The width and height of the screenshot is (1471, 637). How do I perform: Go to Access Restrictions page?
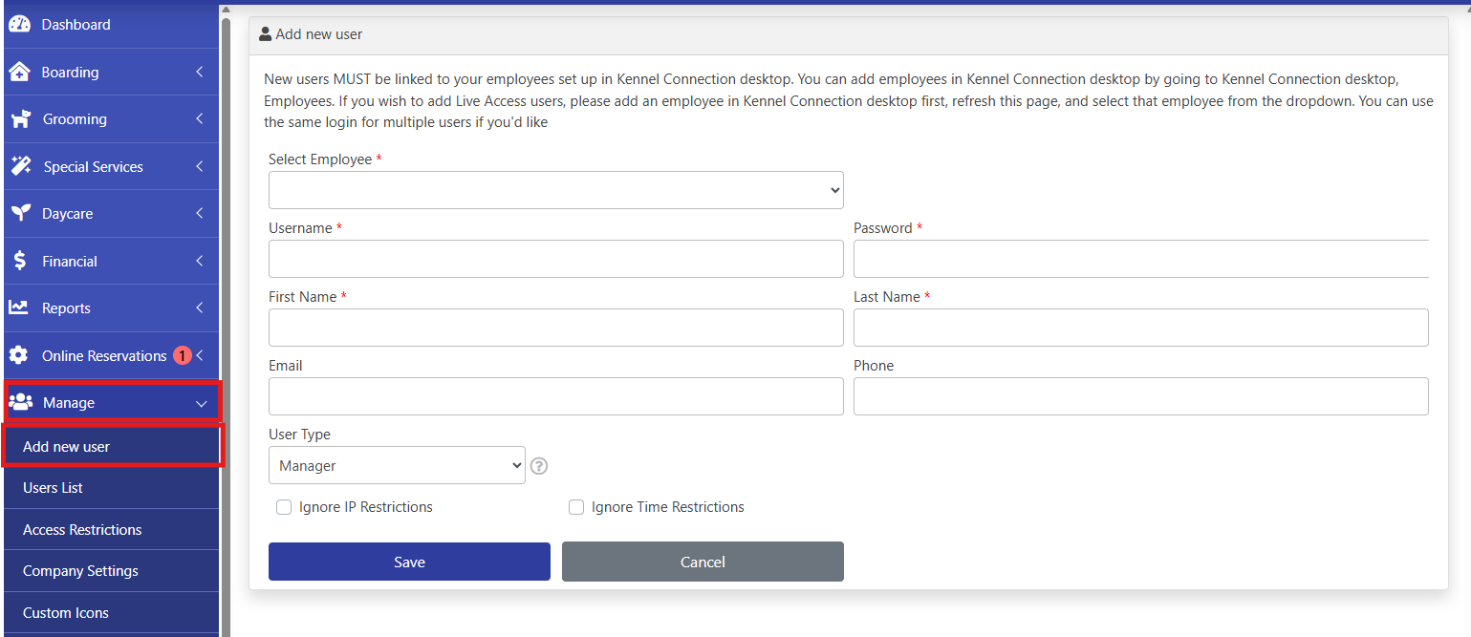click(x=82, y=530)
